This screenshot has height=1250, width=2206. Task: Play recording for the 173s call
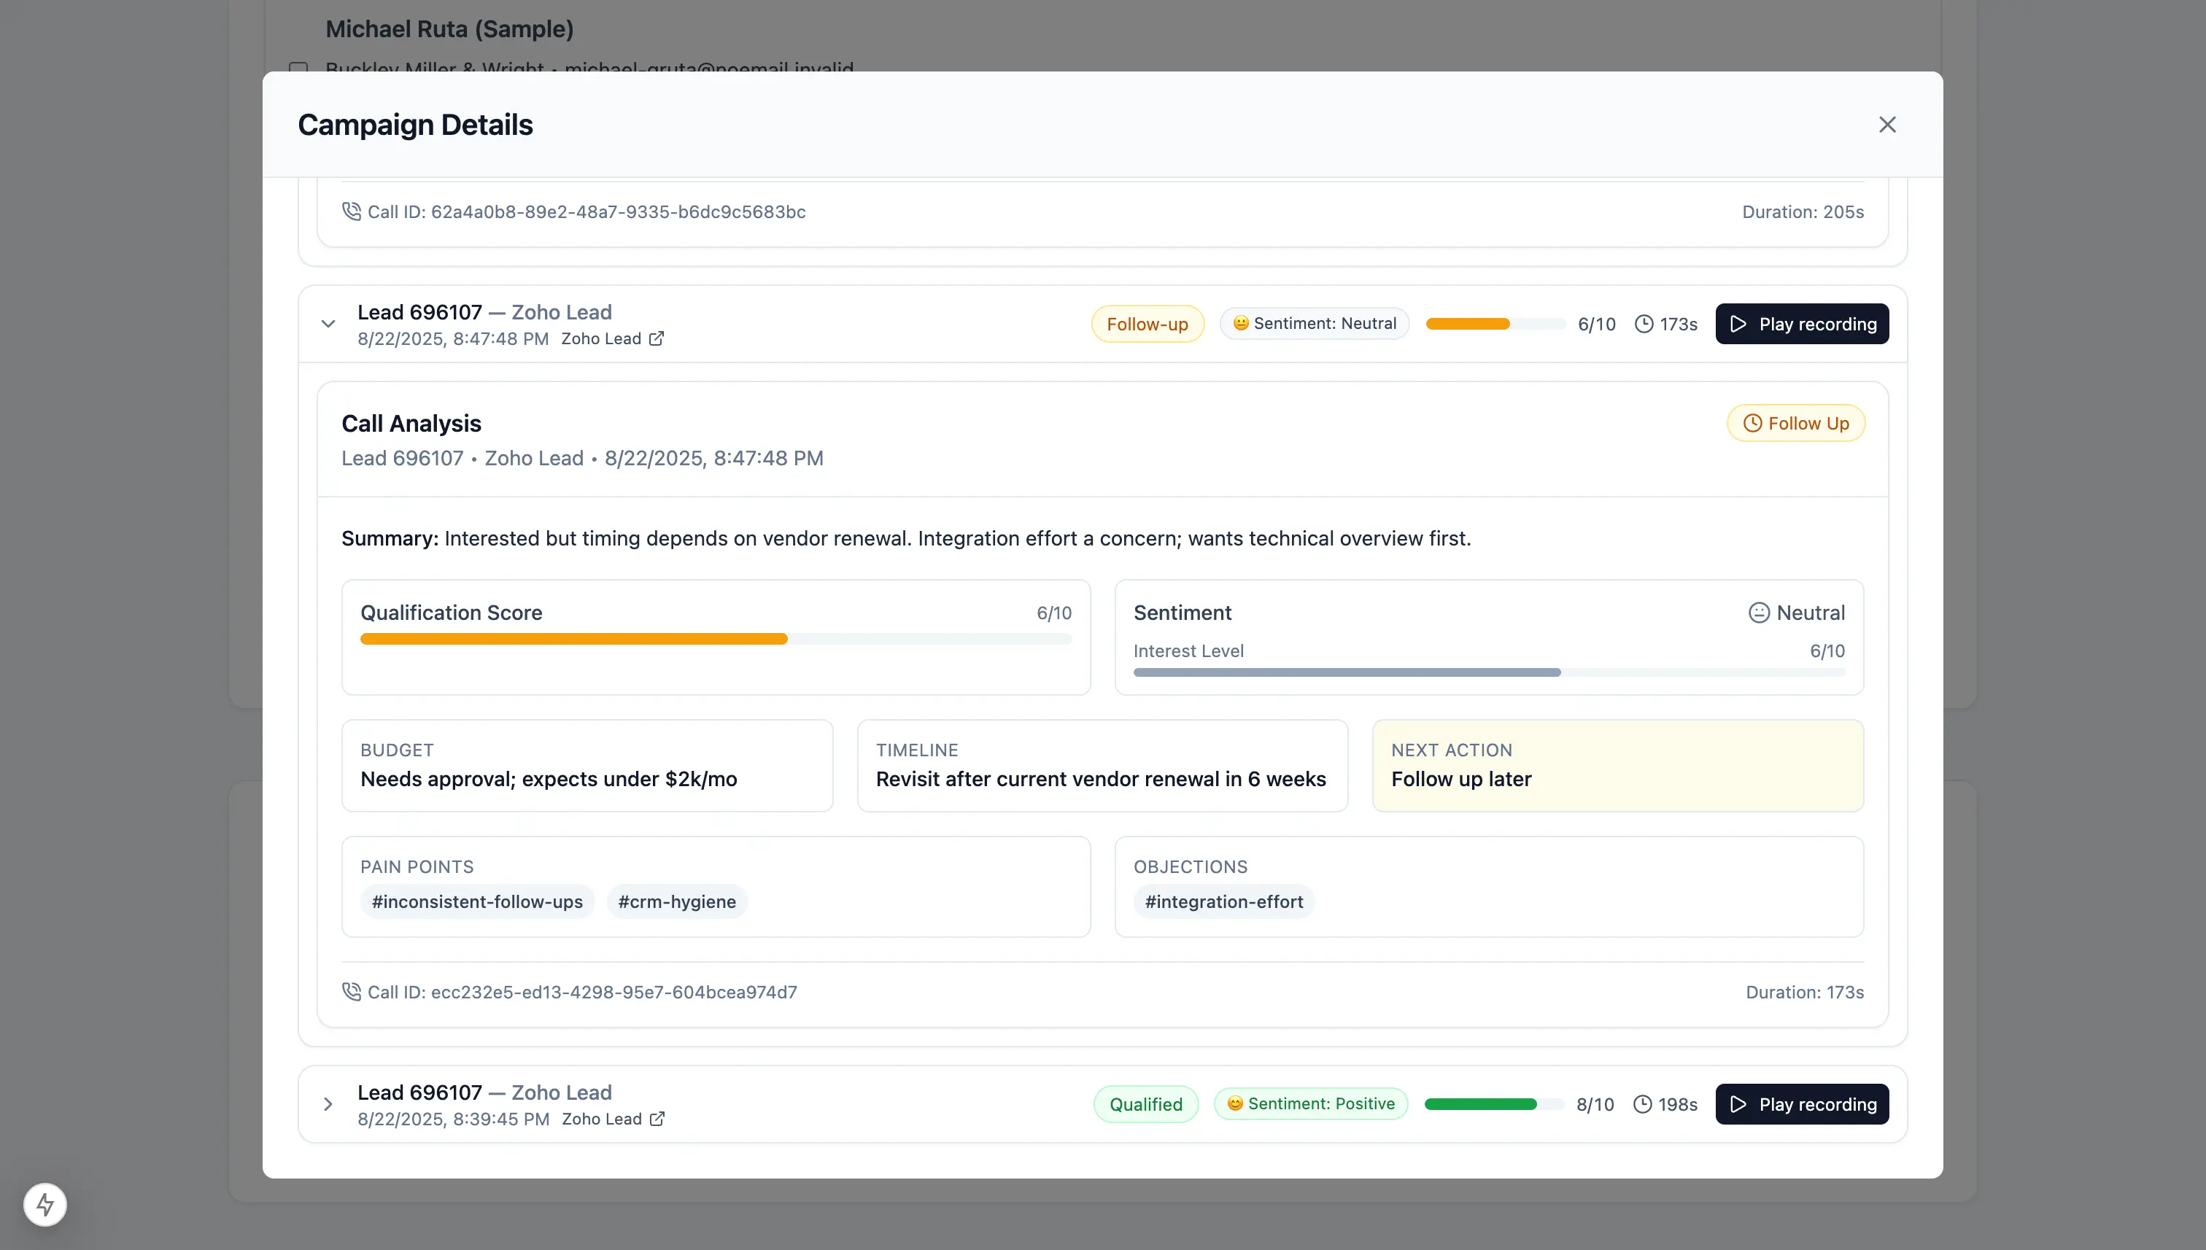(1802, 324)
